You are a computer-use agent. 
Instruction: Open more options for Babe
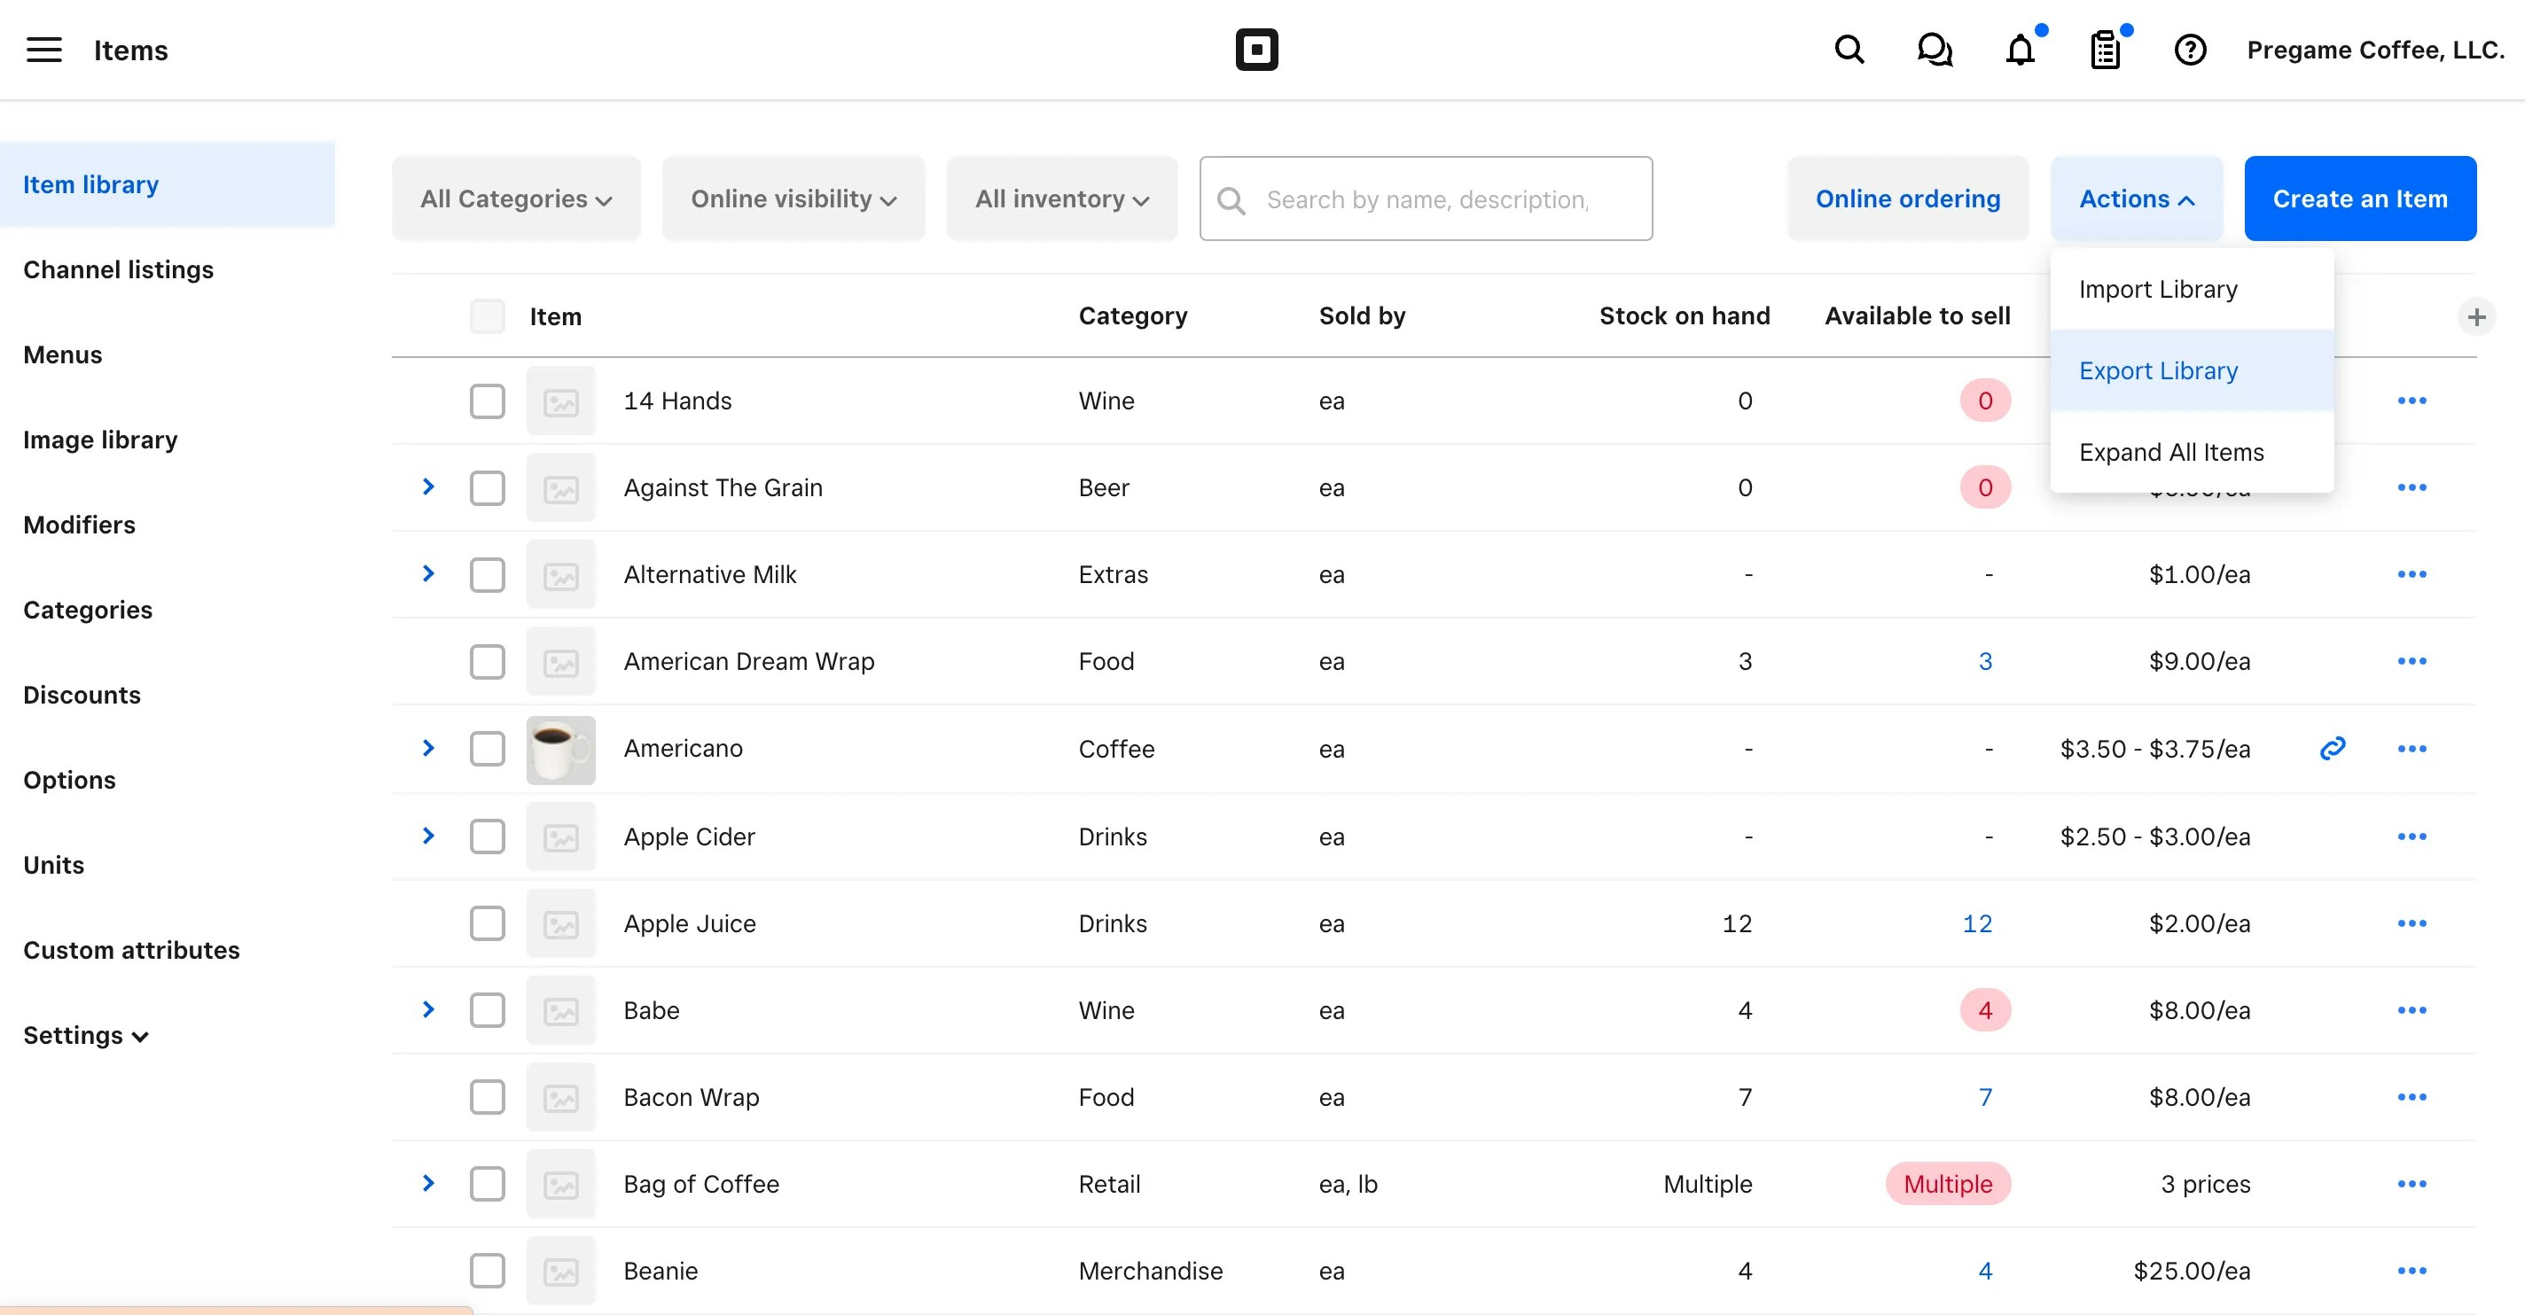tap(2412, 1010)
